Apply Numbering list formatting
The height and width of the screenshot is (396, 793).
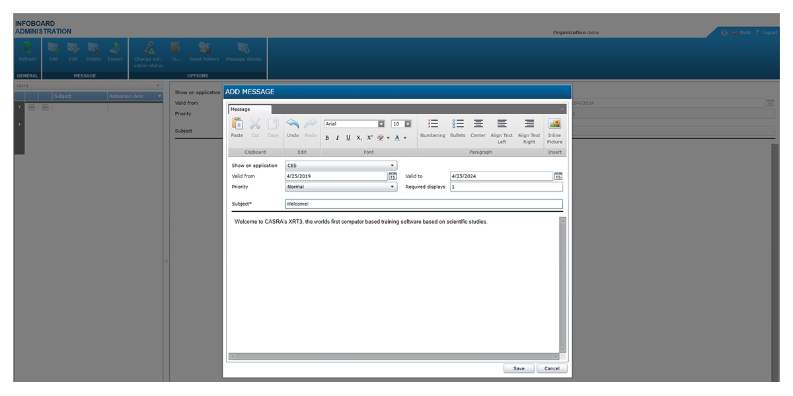point(433,124)
